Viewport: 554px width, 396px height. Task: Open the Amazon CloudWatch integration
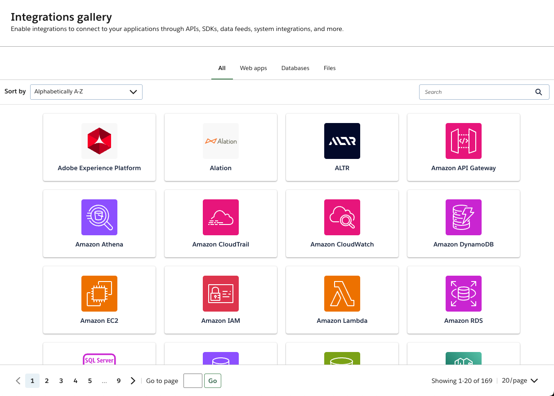click(x=342, y=223)
